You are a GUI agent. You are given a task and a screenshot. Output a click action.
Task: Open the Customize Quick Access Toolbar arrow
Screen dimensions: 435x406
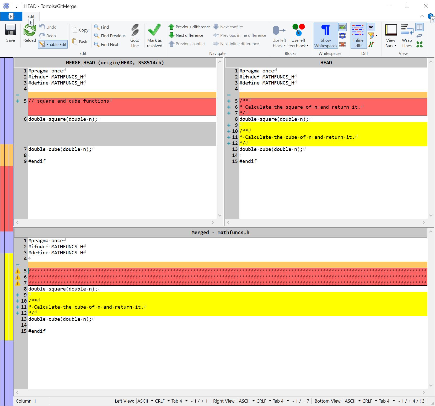point(17,7)
